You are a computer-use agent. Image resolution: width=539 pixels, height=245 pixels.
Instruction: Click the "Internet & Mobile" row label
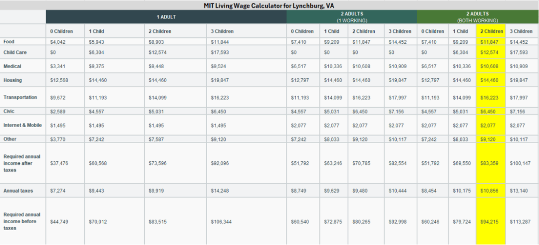22,125
